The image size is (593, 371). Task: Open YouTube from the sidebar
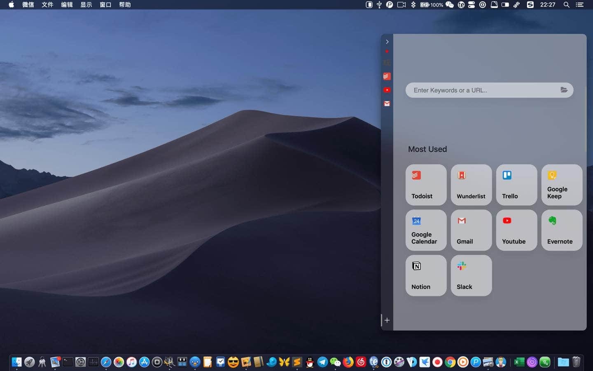click(387, 90)
